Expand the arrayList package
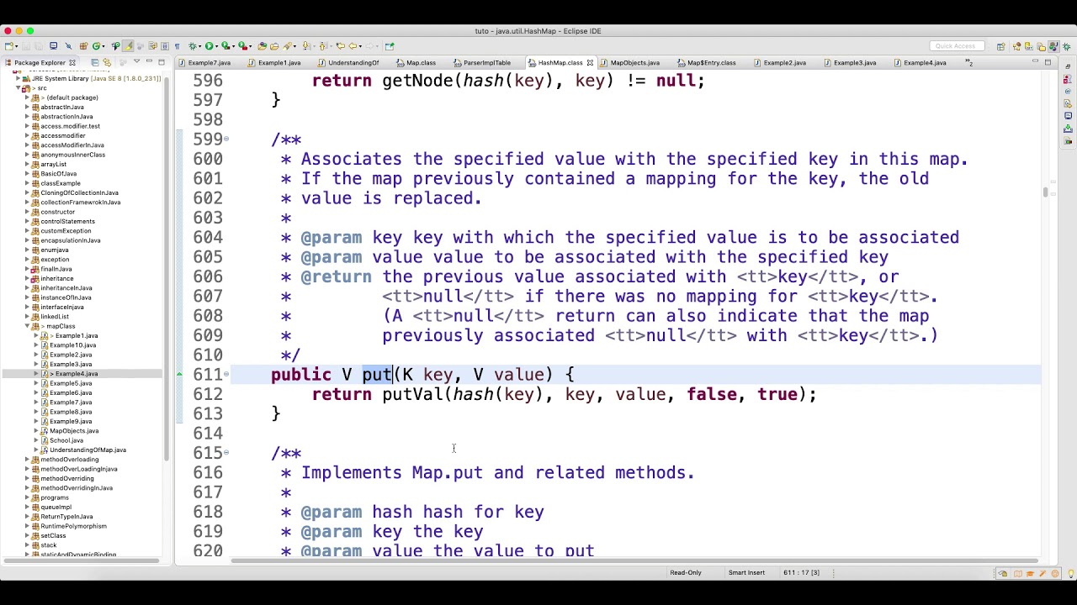 click(27, 164)
